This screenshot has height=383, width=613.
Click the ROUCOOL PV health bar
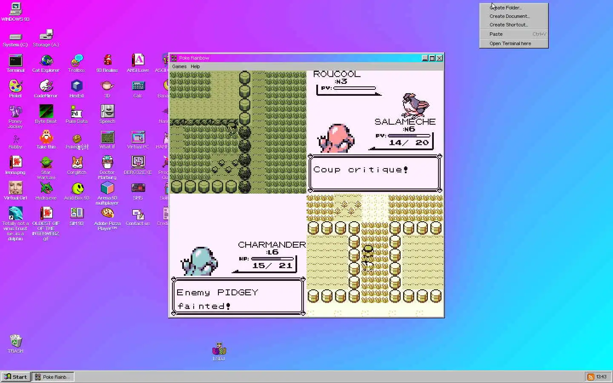[355, 88]
